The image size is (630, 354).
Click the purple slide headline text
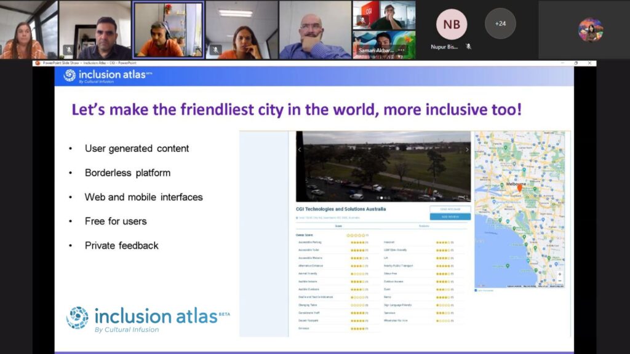click(x=297, y=109)
